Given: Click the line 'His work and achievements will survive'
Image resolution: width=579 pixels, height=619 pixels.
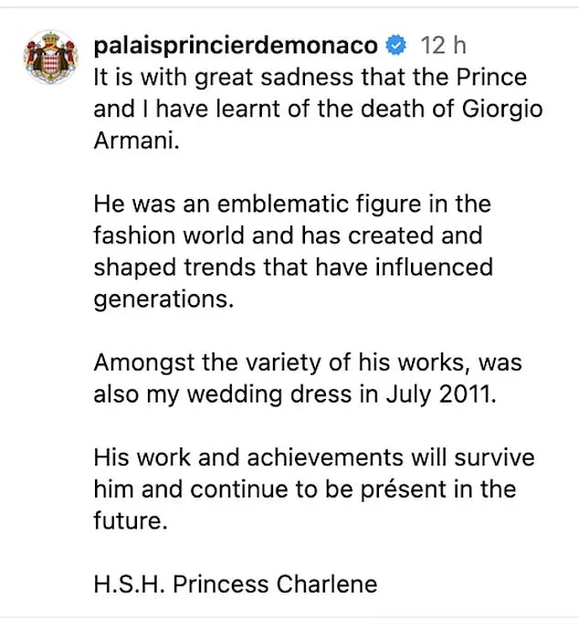Looking at the screenshot, I should pyautogui.click(x=314, y=458).
